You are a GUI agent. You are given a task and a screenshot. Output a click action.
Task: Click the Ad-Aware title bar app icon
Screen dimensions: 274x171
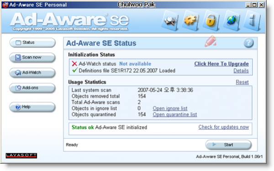click(x=5, y=5)
